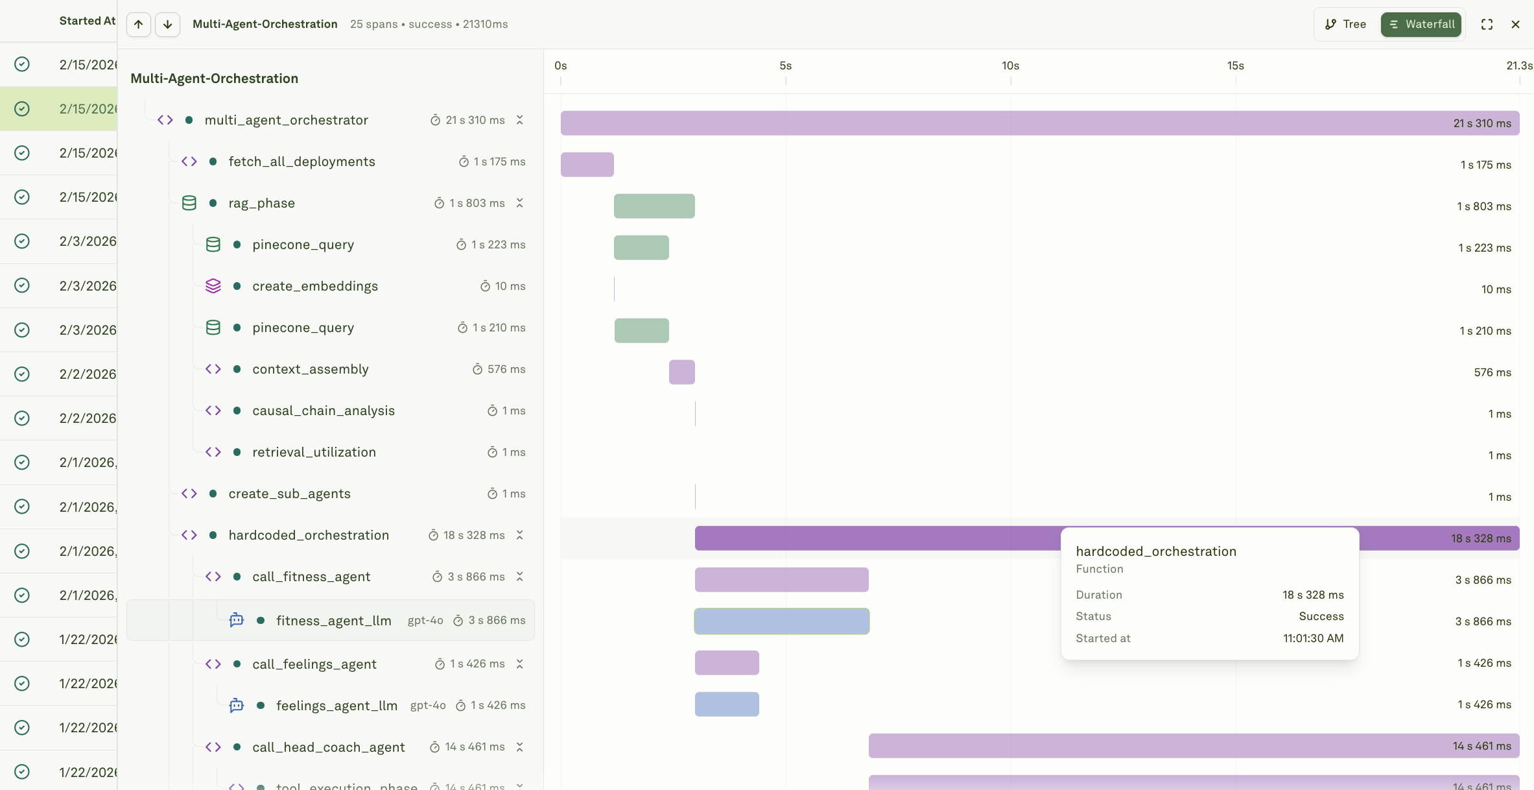Select the feelings_agent_llm span row

coord(331,705)
